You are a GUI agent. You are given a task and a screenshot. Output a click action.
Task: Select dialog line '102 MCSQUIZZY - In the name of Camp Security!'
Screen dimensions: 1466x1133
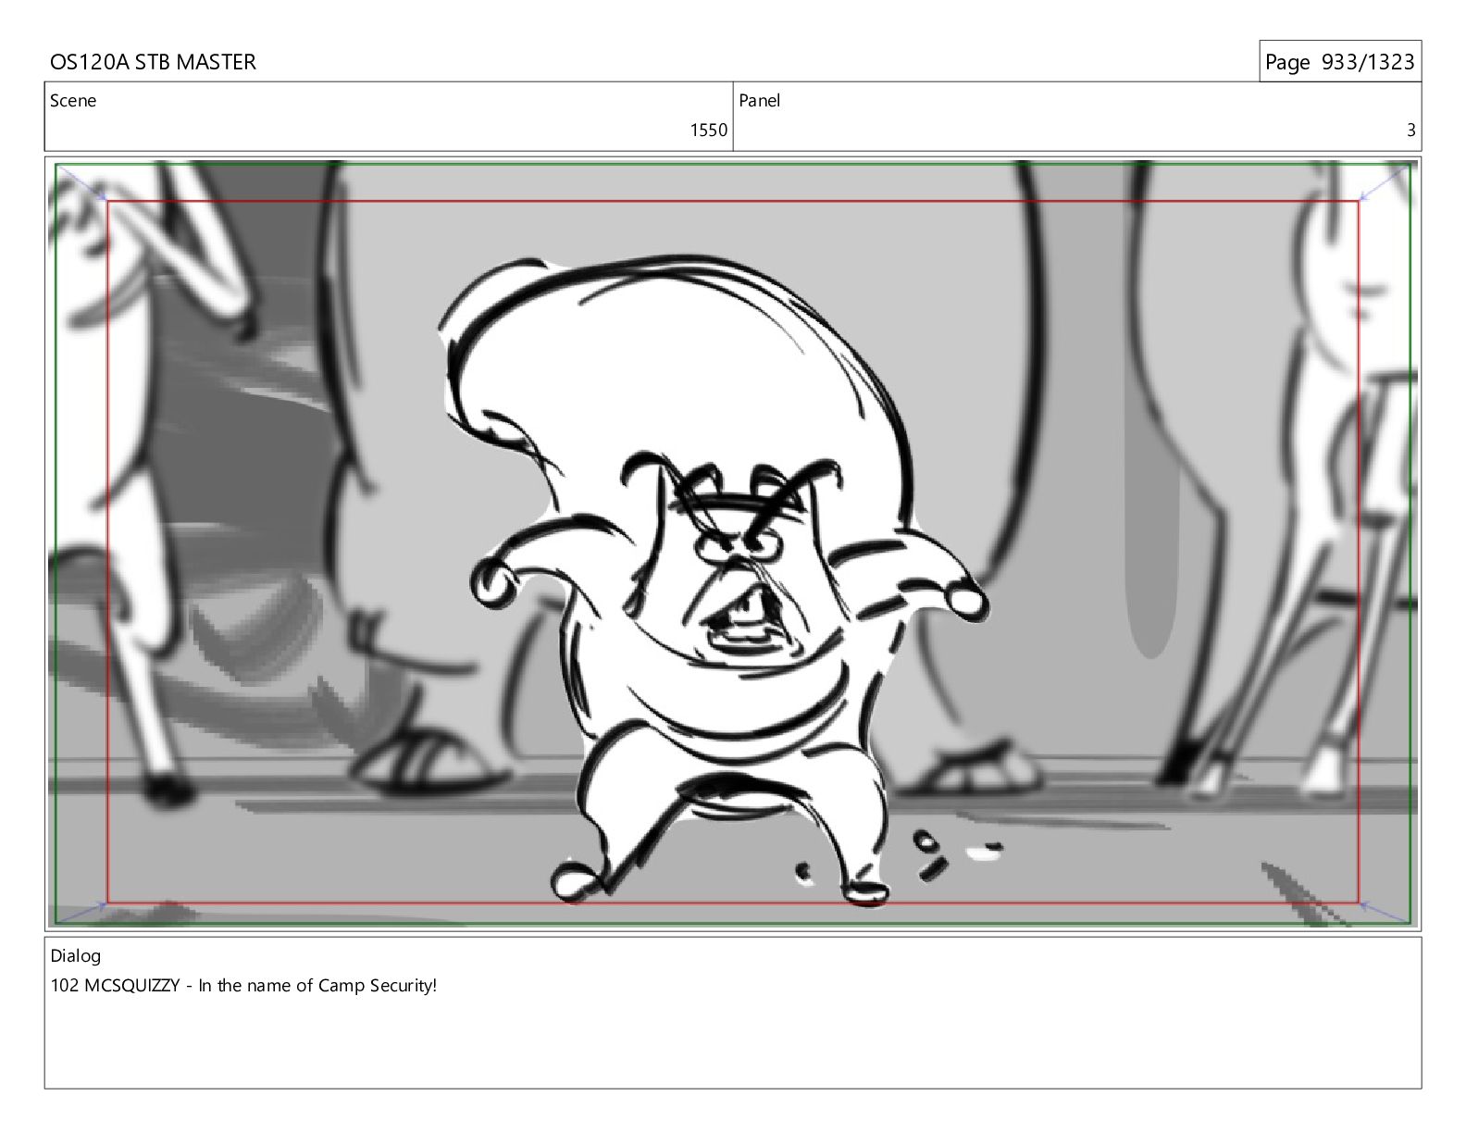pyautogui.click(x=243, y=986)
